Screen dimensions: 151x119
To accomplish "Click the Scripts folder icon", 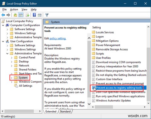I will pyautogui.click(x=93, y=54).
